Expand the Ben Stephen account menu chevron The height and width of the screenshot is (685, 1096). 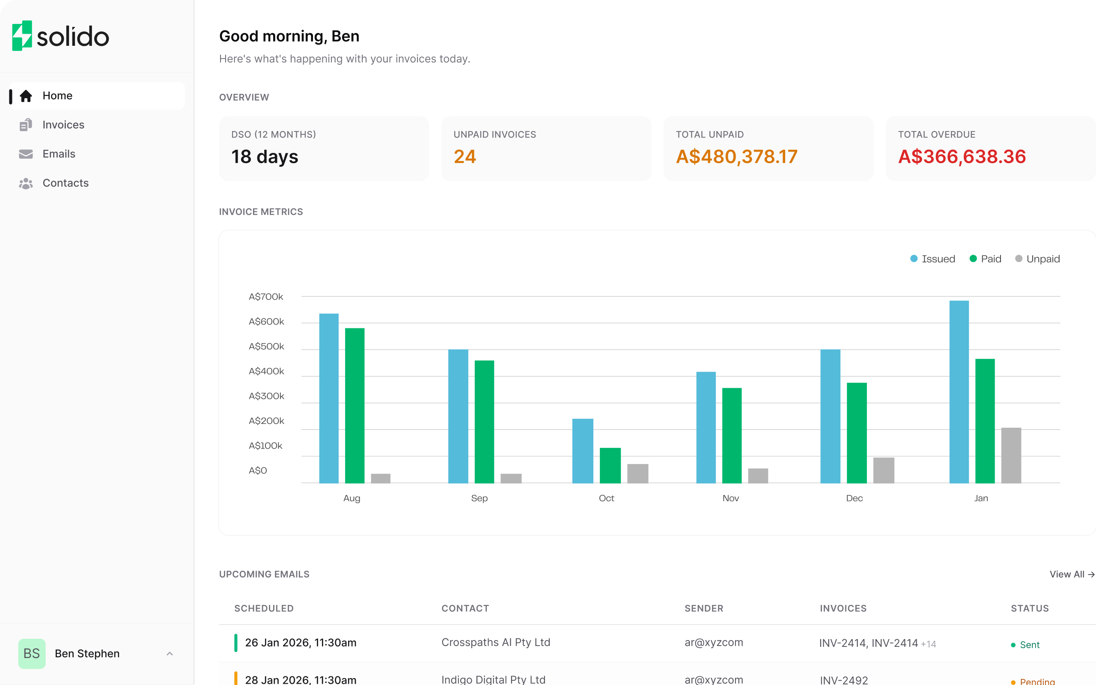pyautogui.click(x=170, y=653)
